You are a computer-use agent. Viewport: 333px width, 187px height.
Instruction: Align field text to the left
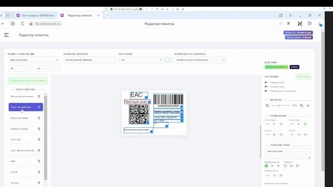[266, 166]
